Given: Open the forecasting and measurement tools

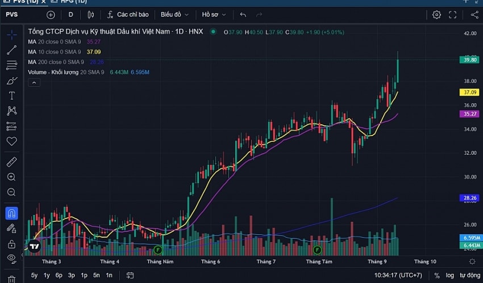Looking at the screenshot, I should tap(12, 126).
